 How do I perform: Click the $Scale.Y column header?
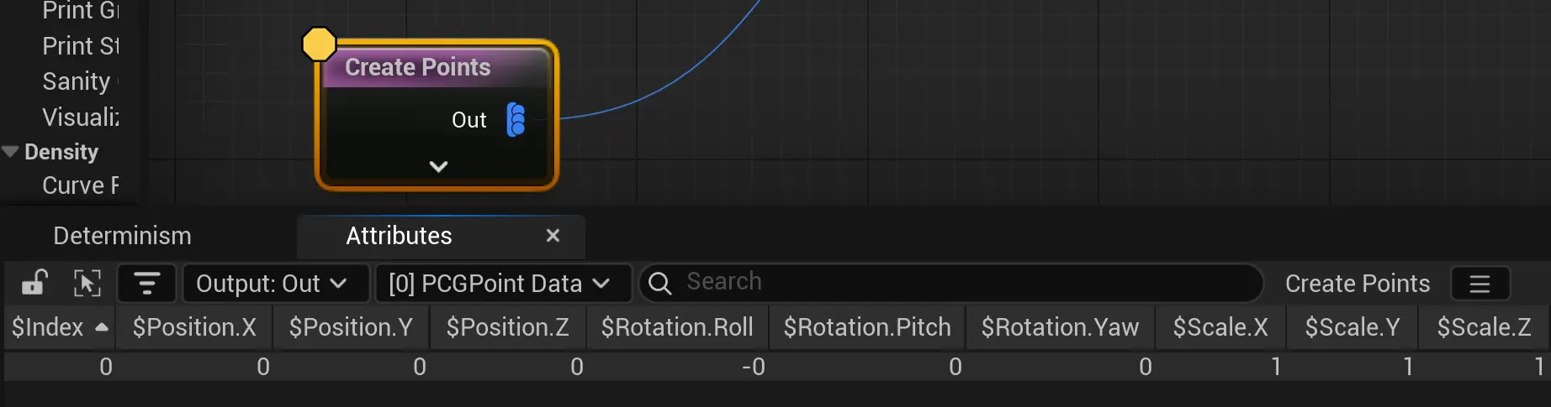click(x=1352, y=327)
